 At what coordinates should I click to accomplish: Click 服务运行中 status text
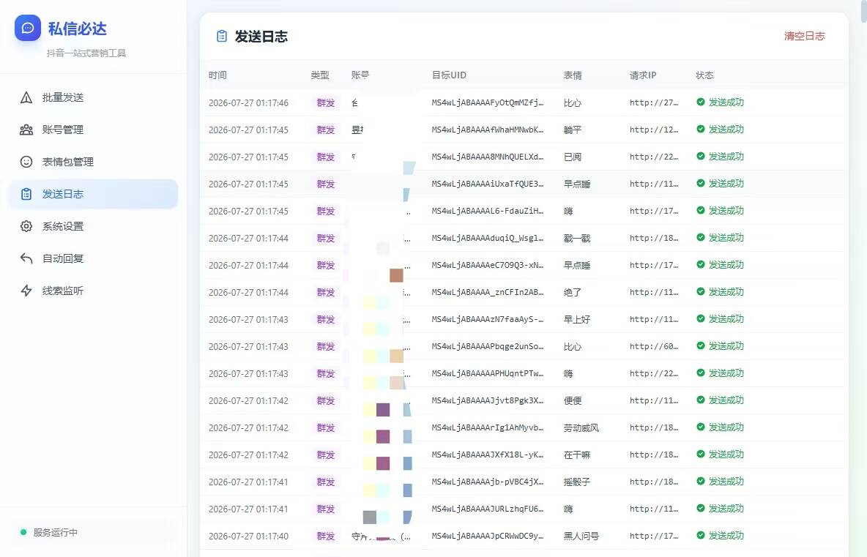pyautogui.click(x=56, y=532)
